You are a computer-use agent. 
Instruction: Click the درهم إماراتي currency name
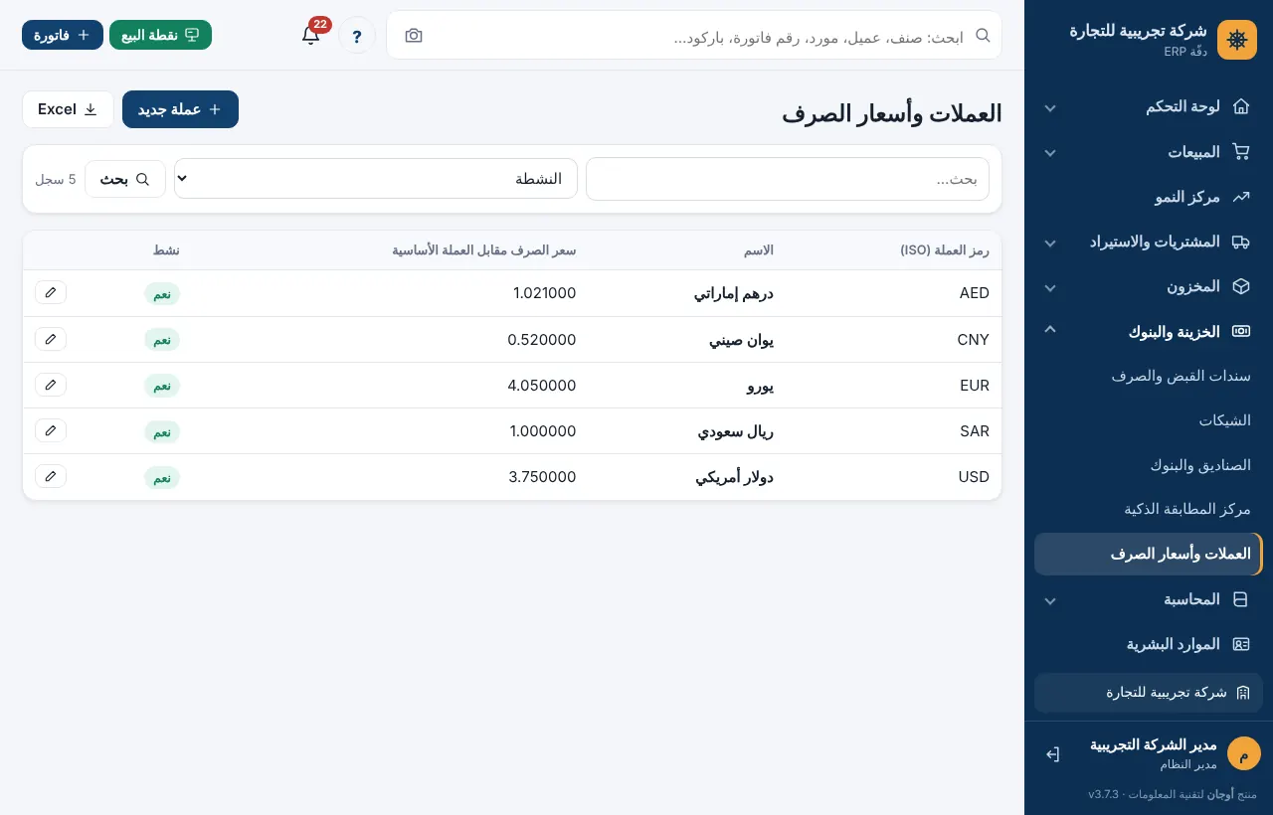734,293
